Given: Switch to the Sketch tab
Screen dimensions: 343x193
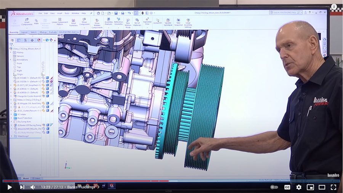Looking at the screenshot, I should pos(34,32).
